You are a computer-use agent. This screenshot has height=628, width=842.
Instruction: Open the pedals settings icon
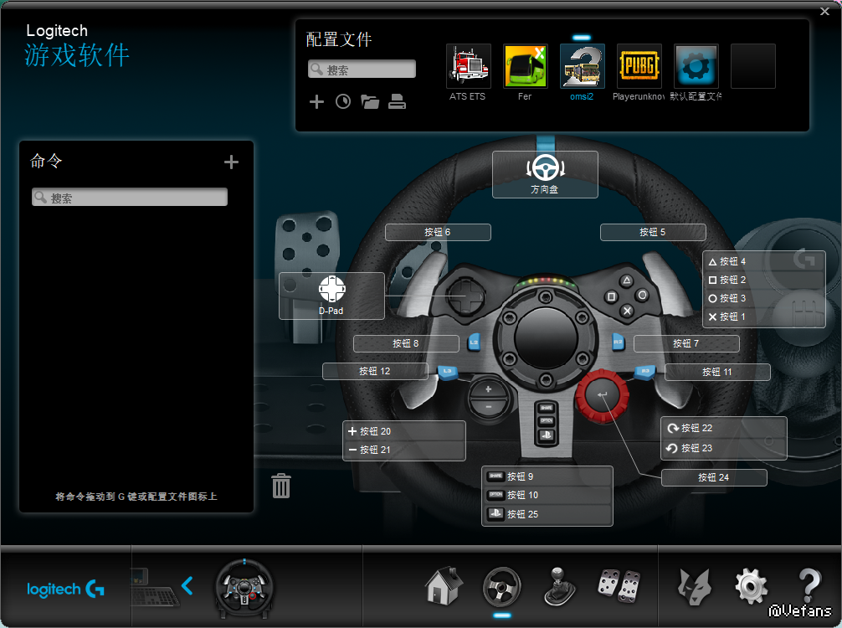pyautogui.click(x=619, y=585)
